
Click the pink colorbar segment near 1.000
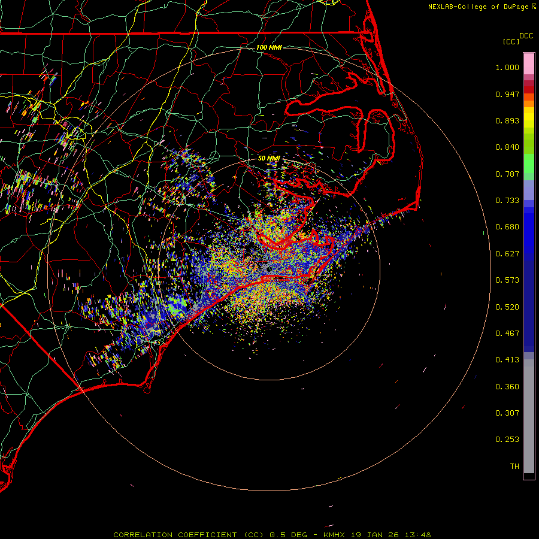click(529, 64)
